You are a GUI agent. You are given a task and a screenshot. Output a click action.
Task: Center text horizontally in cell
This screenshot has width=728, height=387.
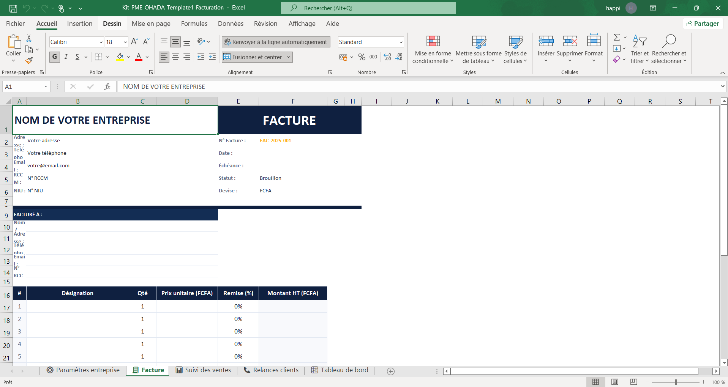175,57
